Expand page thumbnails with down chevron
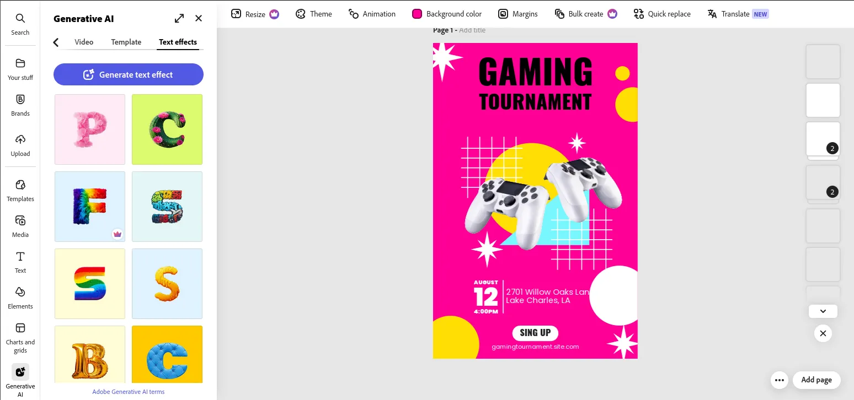 coord(823,311)
